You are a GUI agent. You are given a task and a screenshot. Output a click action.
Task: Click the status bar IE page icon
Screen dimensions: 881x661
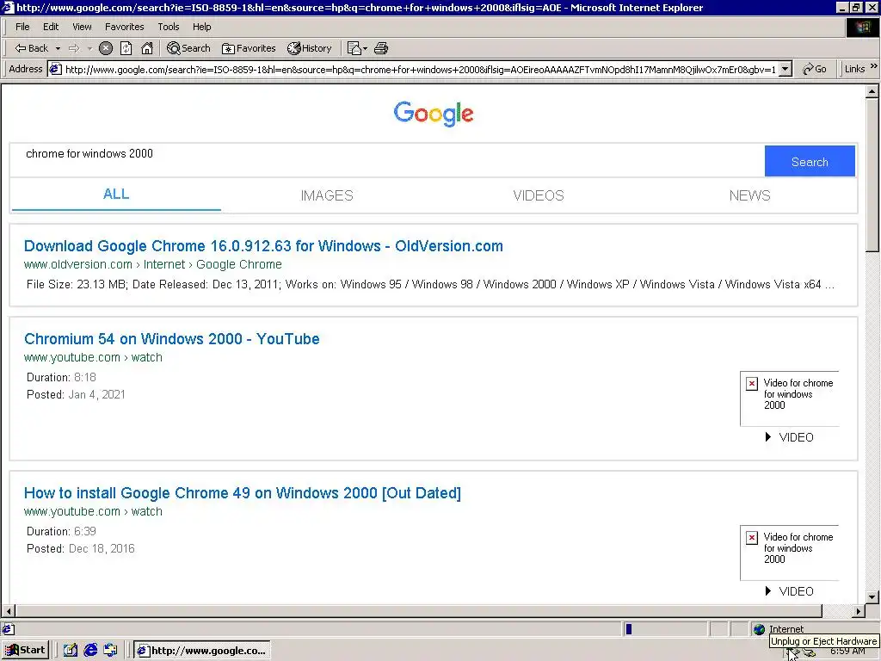tap(9, 629)
